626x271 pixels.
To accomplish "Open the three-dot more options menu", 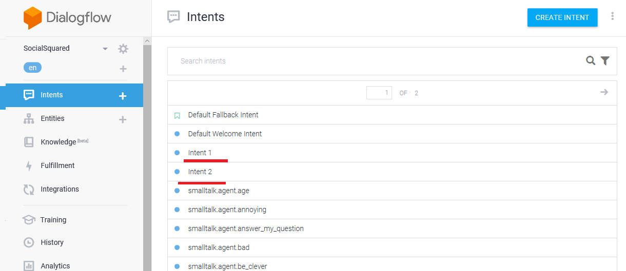I will tap(612, 16).
